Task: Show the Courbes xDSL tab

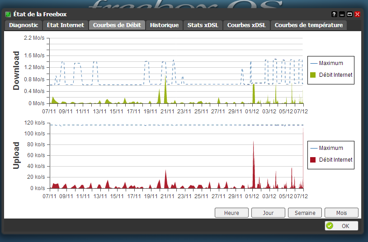Action: point(246,25)
